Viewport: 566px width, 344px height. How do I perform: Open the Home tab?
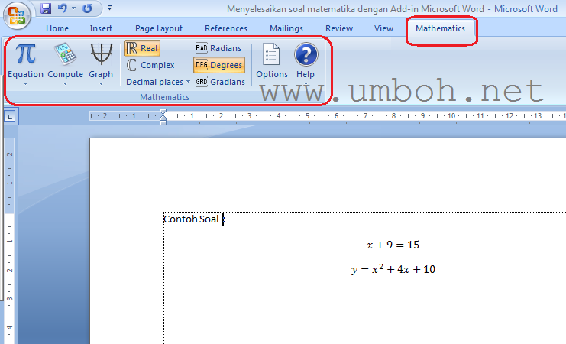[x=57, y=28]
